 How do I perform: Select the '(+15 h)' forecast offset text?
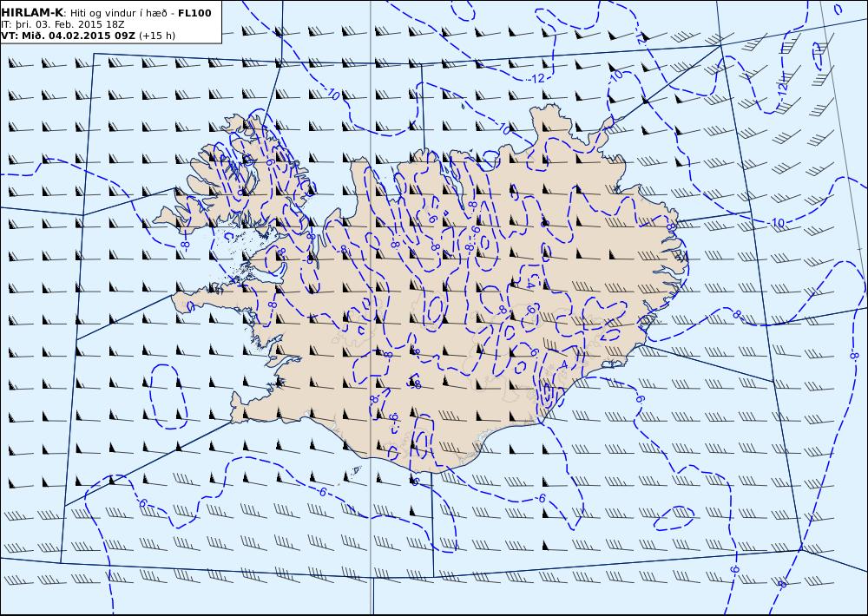tap(156, 36)
